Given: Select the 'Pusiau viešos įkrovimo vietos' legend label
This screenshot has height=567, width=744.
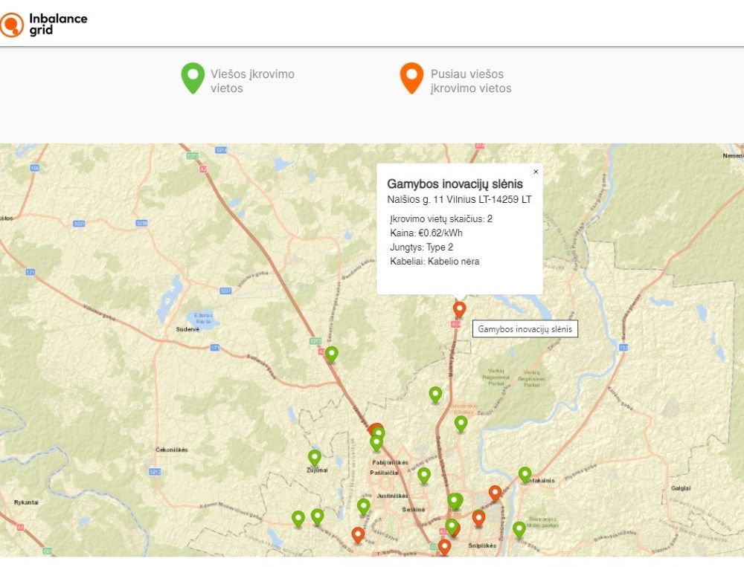Looking at the screenshot, I should (x=470, y=81).
